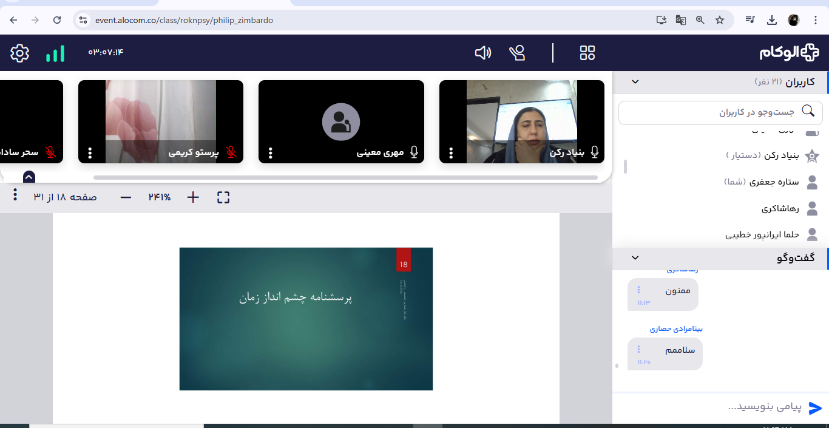Toggle microphone on بنیاد رکن video tile
This screenshot has height=428, width=829.
[595, 152]
